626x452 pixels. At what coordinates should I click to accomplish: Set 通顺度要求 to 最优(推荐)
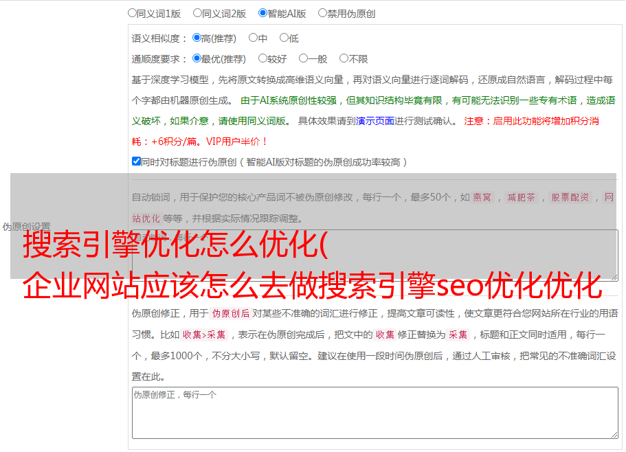click(197, 58)
